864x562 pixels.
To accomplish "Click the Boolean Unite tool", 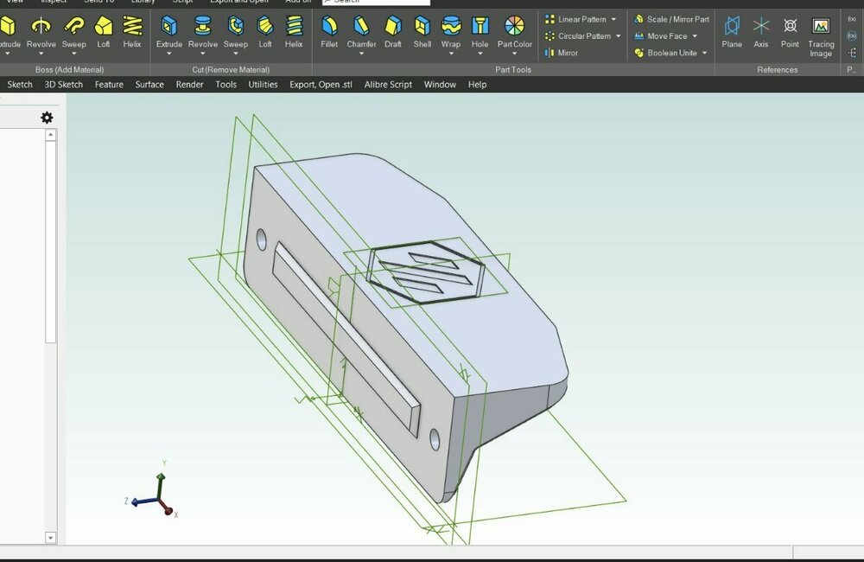I will (x=665, y=53).
